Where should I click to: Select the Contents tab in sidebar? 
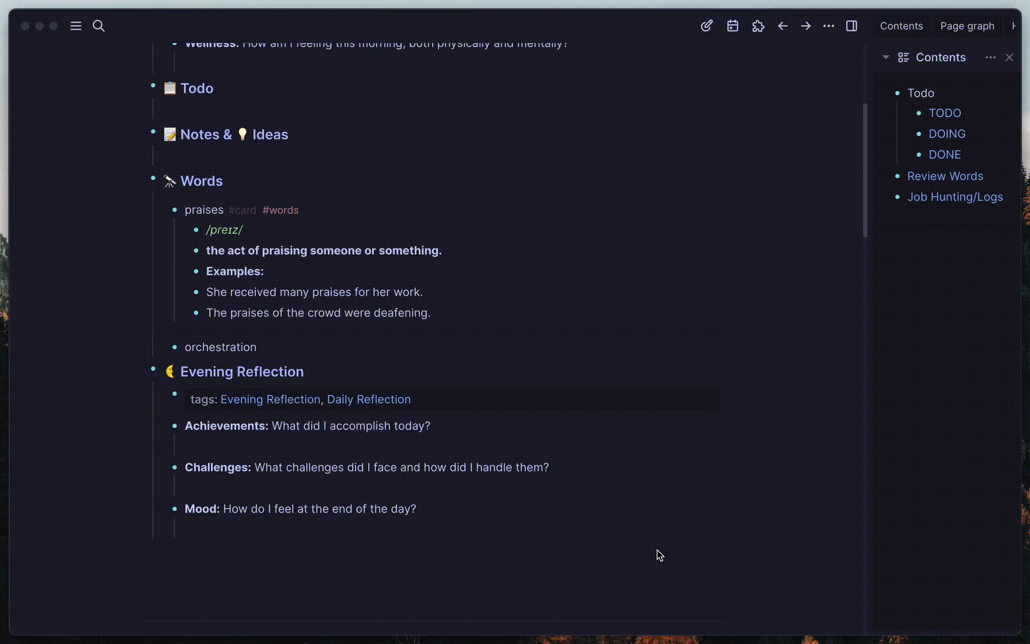point(902,25)
